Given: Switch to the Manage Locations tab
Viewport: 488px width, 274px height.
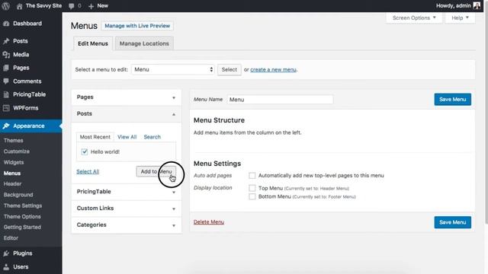Looking at the screenshot, I should [x=144, y=43].
